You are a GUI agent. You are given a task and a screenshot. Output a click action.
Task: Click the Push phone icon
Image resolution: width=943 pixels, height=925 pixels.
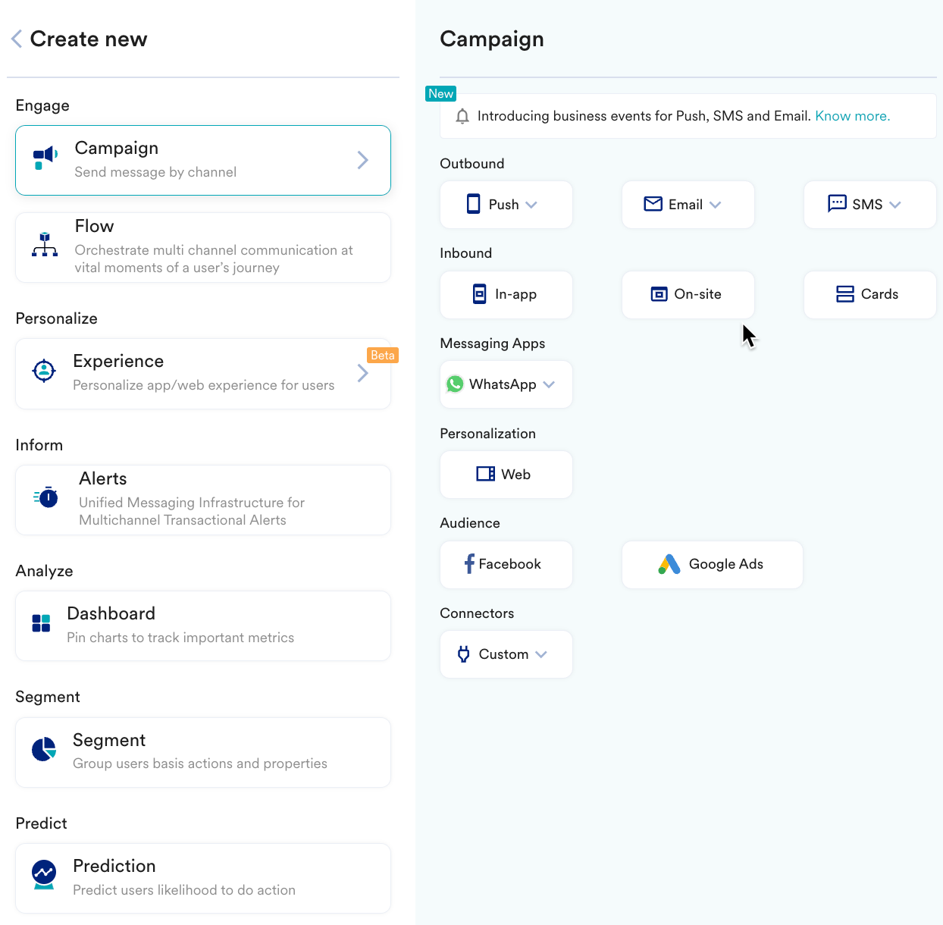pos(474,204)
